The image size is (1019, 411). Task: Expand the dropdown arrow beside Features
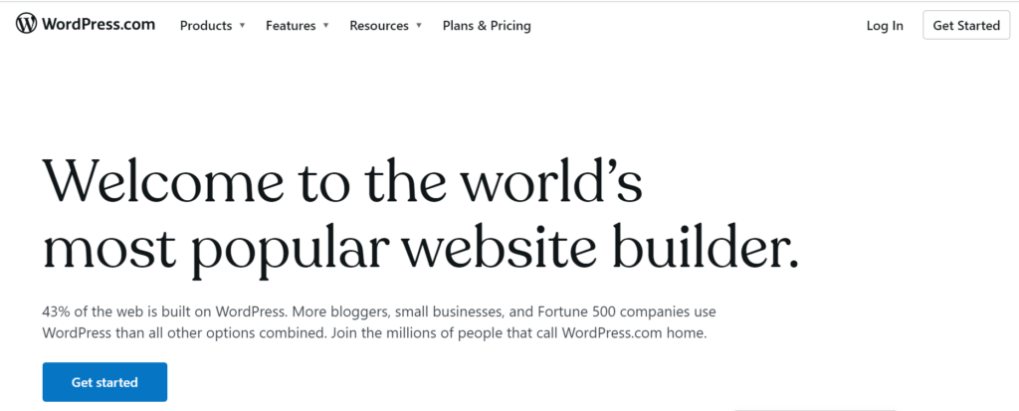325,25
